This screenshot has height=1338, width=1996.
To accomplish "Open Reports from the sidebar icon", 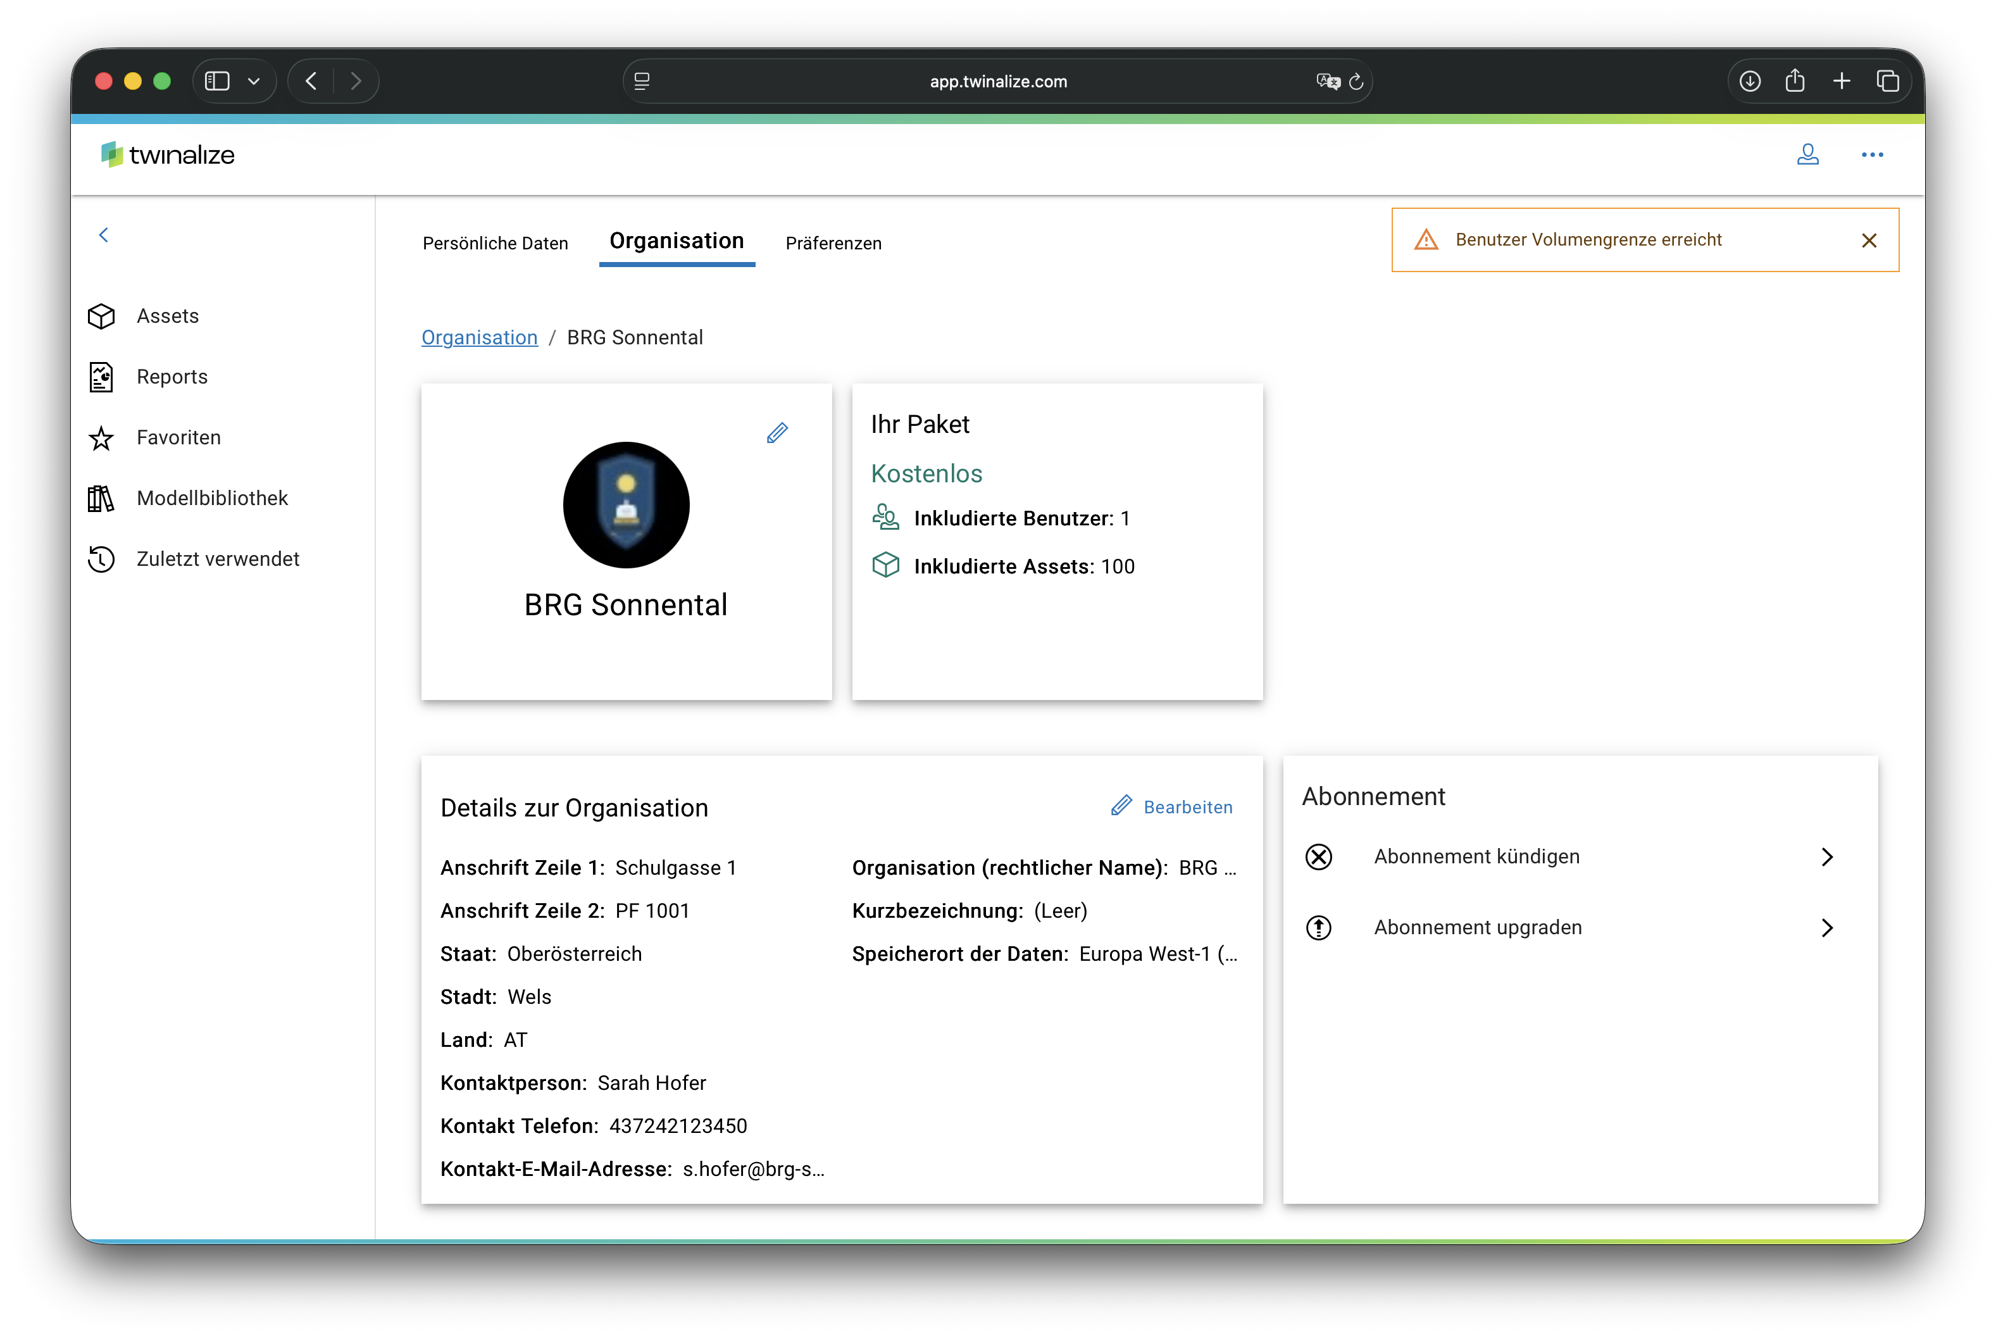I will (101, 377).
